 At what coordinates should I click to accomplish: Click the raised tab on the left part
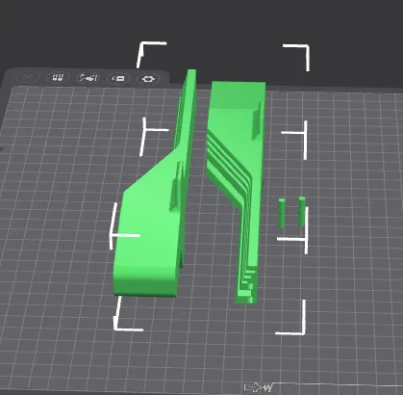(176, 186)
